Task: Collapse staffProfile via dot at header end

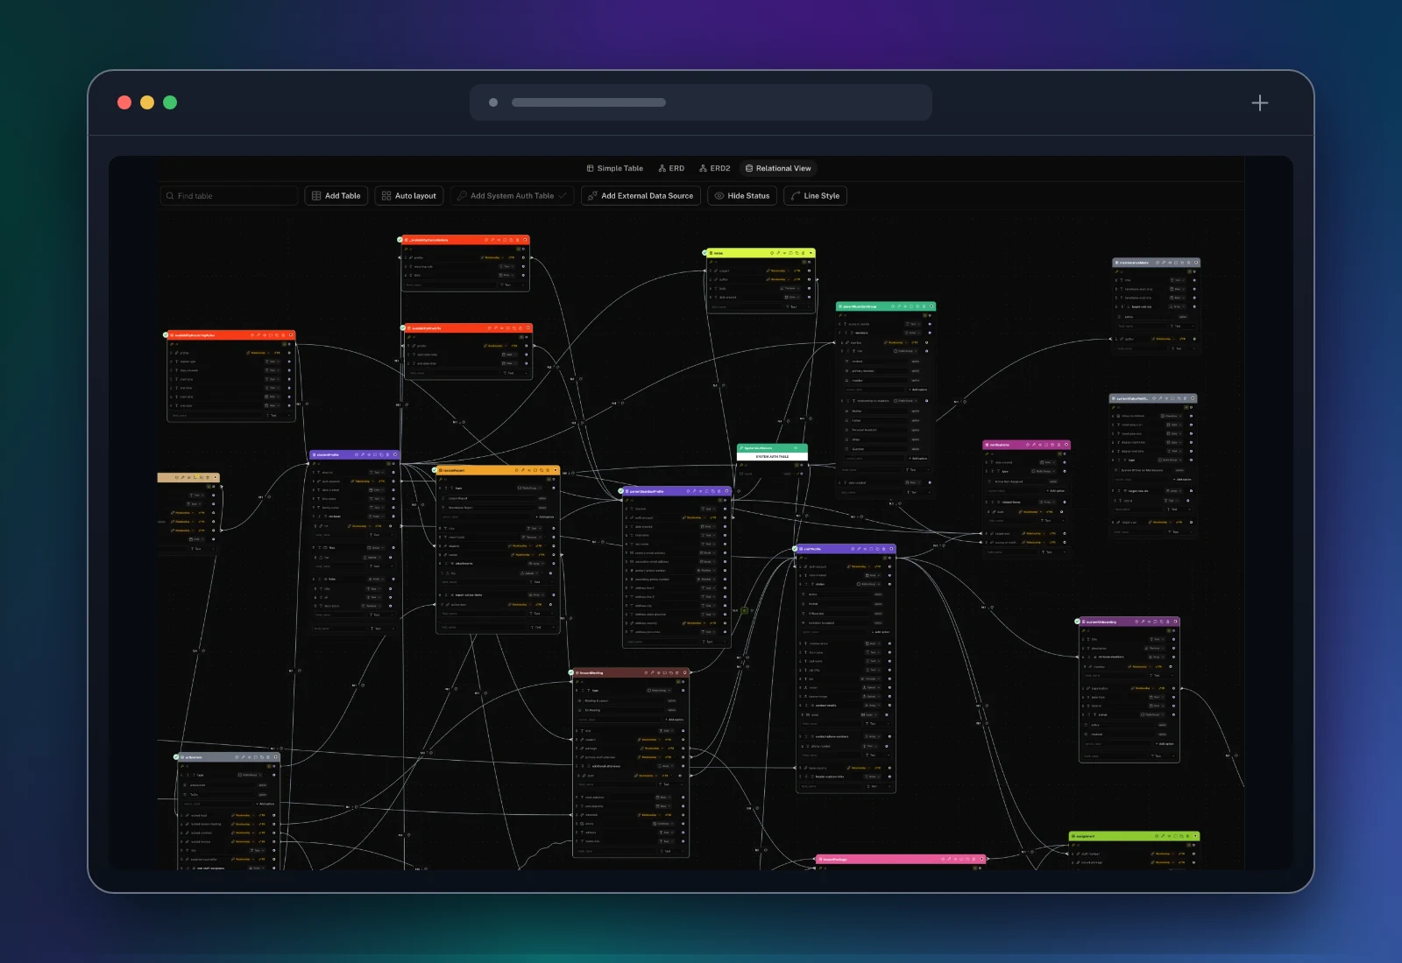Action: click(x=891, y=549)
